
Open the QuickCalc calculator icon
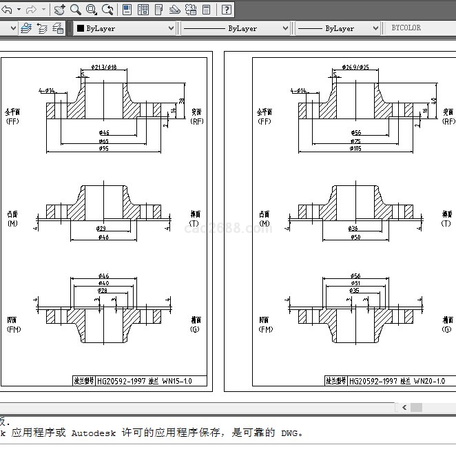pos(207,10)
